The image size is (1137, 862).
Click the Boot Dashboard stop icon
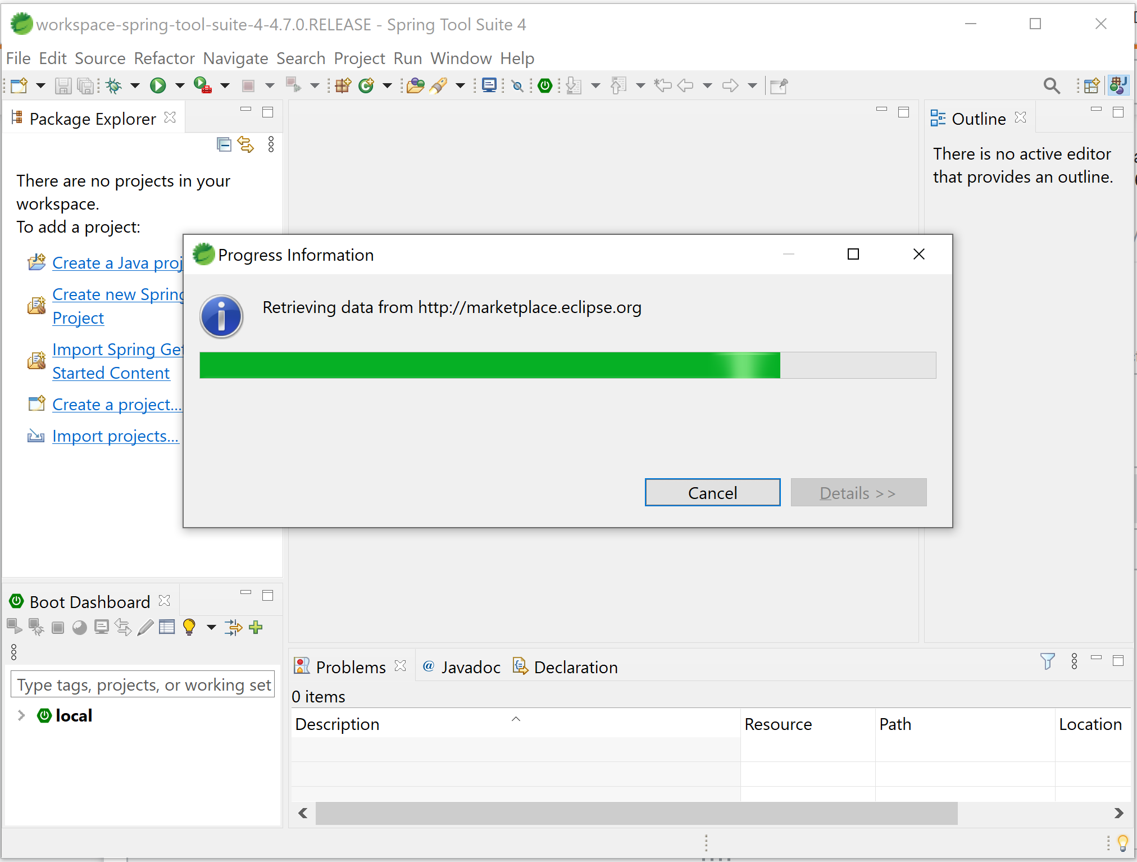coord(58,627)
